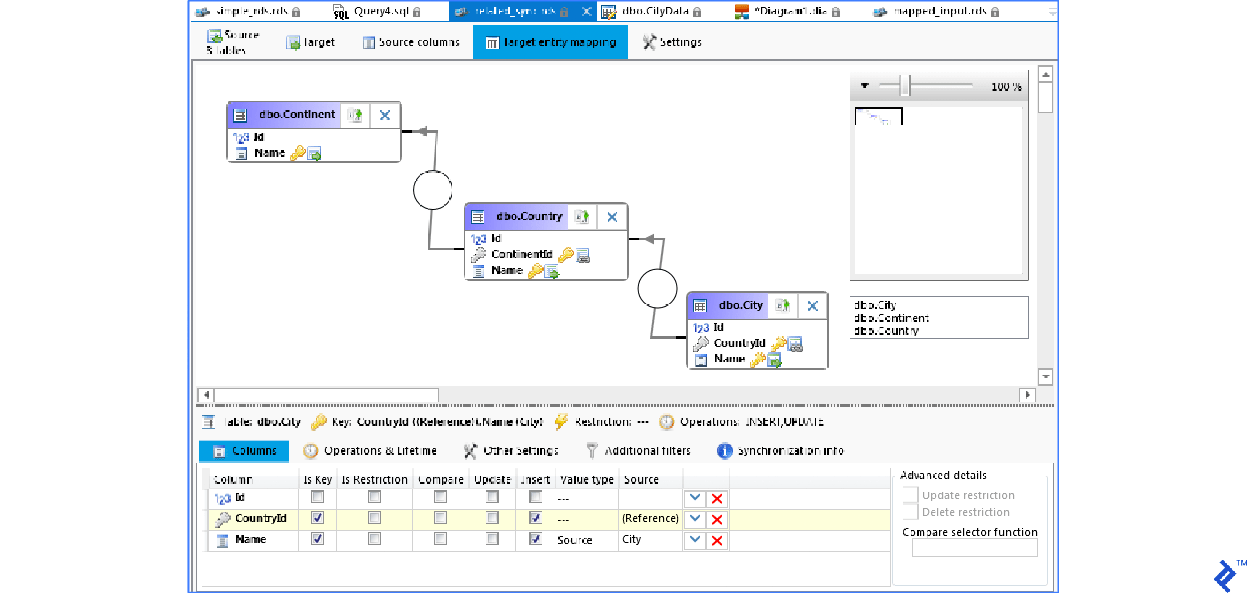The image size is (1247, 593).
Task: Click the dbo.City table header icon
Action: pyautogui.click(x=700, y=306)
